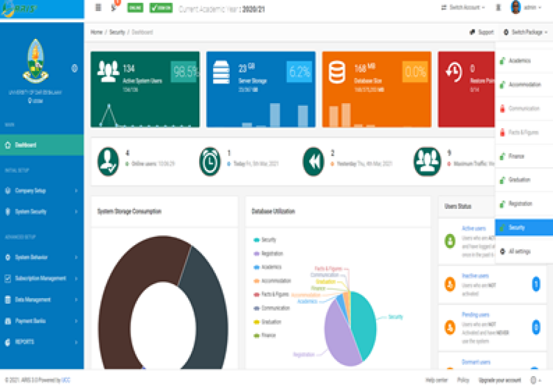Click the admin user avatar
The height and width of the screenshot is (390, 553).
point(516,8)
